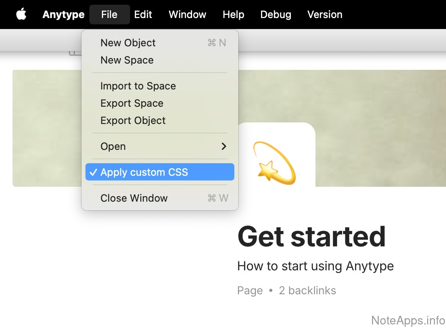Viewport: 446px width, 328px height.
Task: Close the open File menu
Action: [x=109, y=15]
